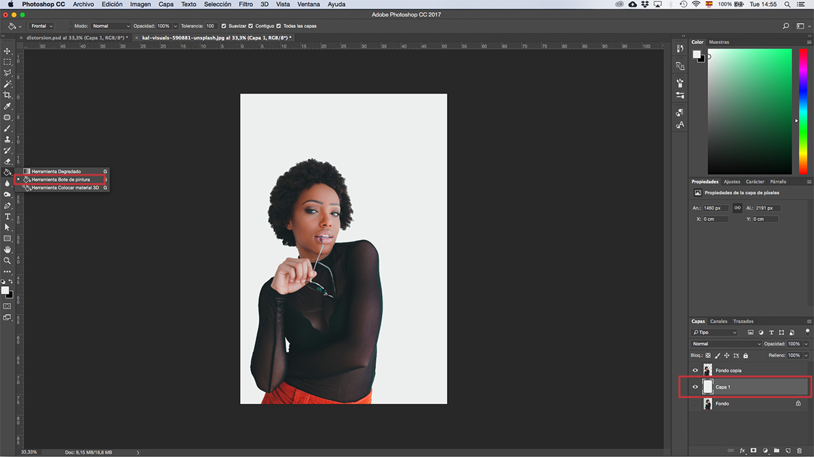Activate the Type tool
This screenshot has height=457, width=814.
[x=7, y=216]
